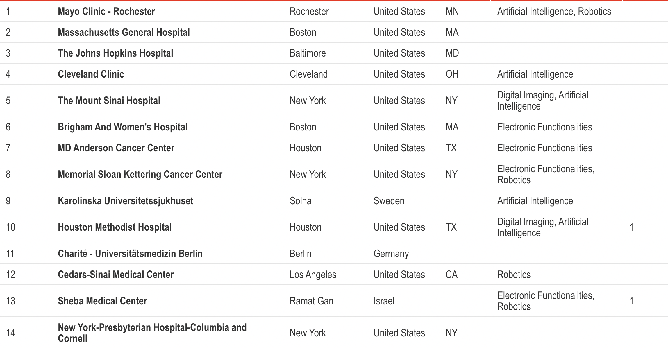Click the Los Angeles city cell

coord(313,275)
